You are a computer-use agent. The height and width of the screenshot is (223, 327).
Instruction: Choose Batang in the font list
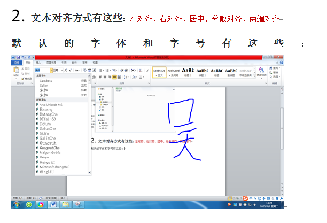[x=61, y=110]
